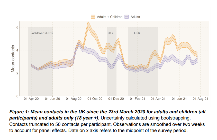Select the 01-Apr-21 x-axis date tick
This screenshot has width=217, height=140.
click(x=158, y=98)
